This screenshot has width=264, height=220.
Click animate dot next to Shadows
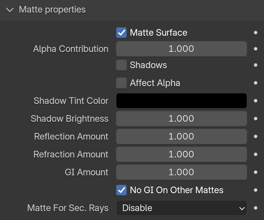[x=255, y=65]
